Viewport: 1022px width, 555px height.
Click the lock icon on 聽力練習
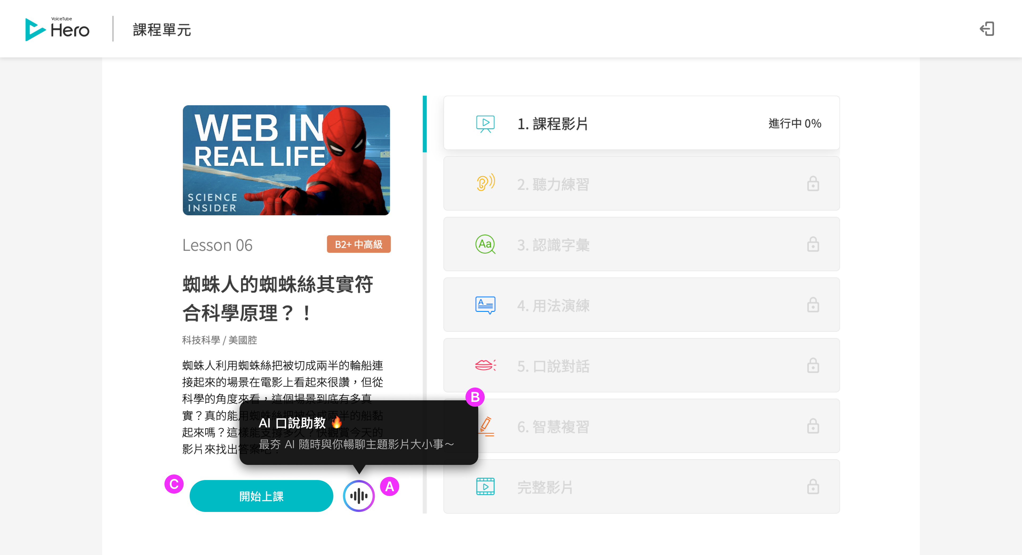813,183
